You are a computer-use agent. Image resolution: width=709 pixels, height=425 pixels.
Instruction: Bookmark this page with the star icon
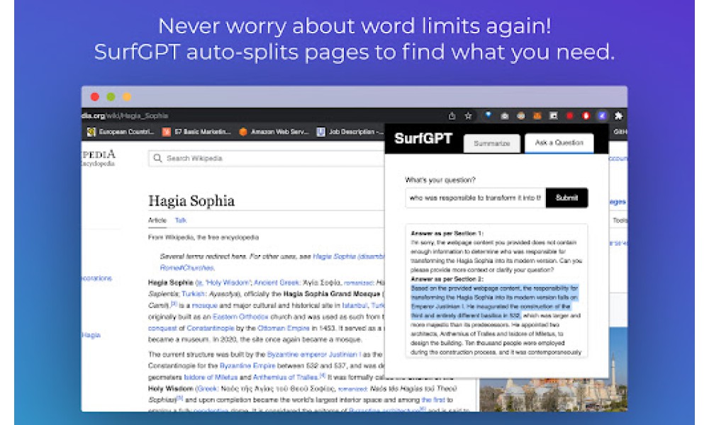(x=468, y=116)
